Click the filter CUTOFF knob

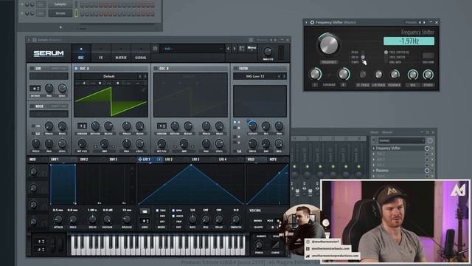pos(252,126)
